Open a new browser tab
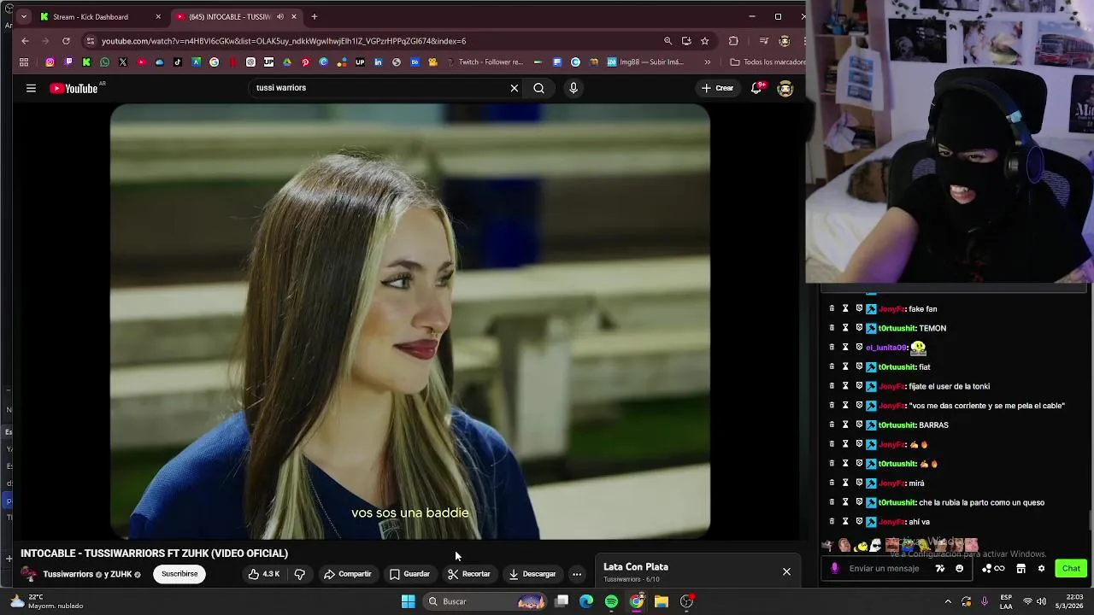The height and width of the screenshot is (615, 1094). point(315,16)
